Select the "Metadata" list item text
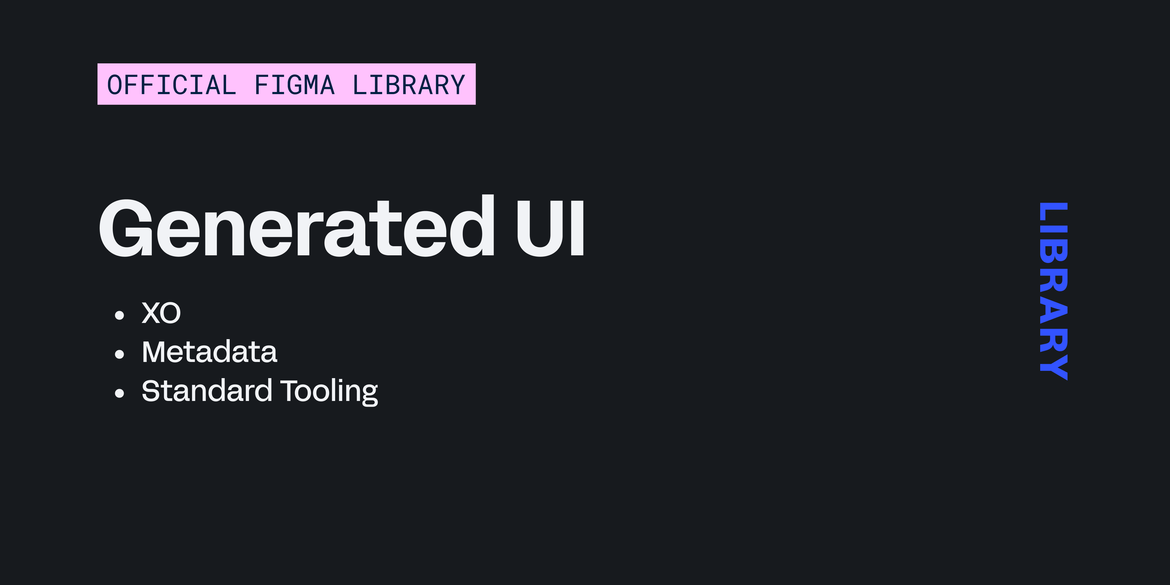 [209, 352]
